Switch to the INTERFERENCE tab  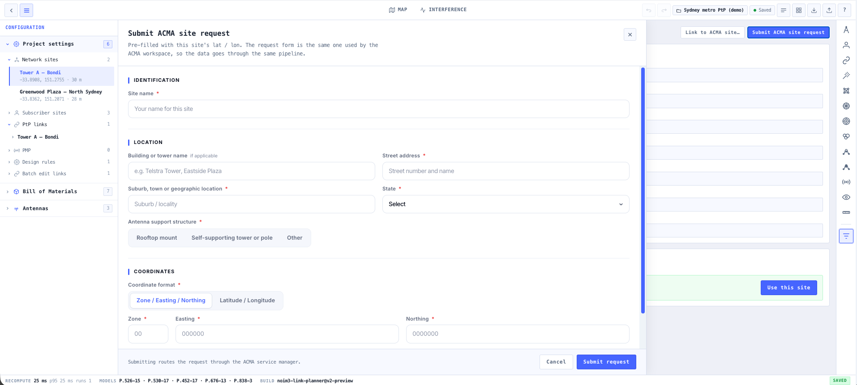443,10
